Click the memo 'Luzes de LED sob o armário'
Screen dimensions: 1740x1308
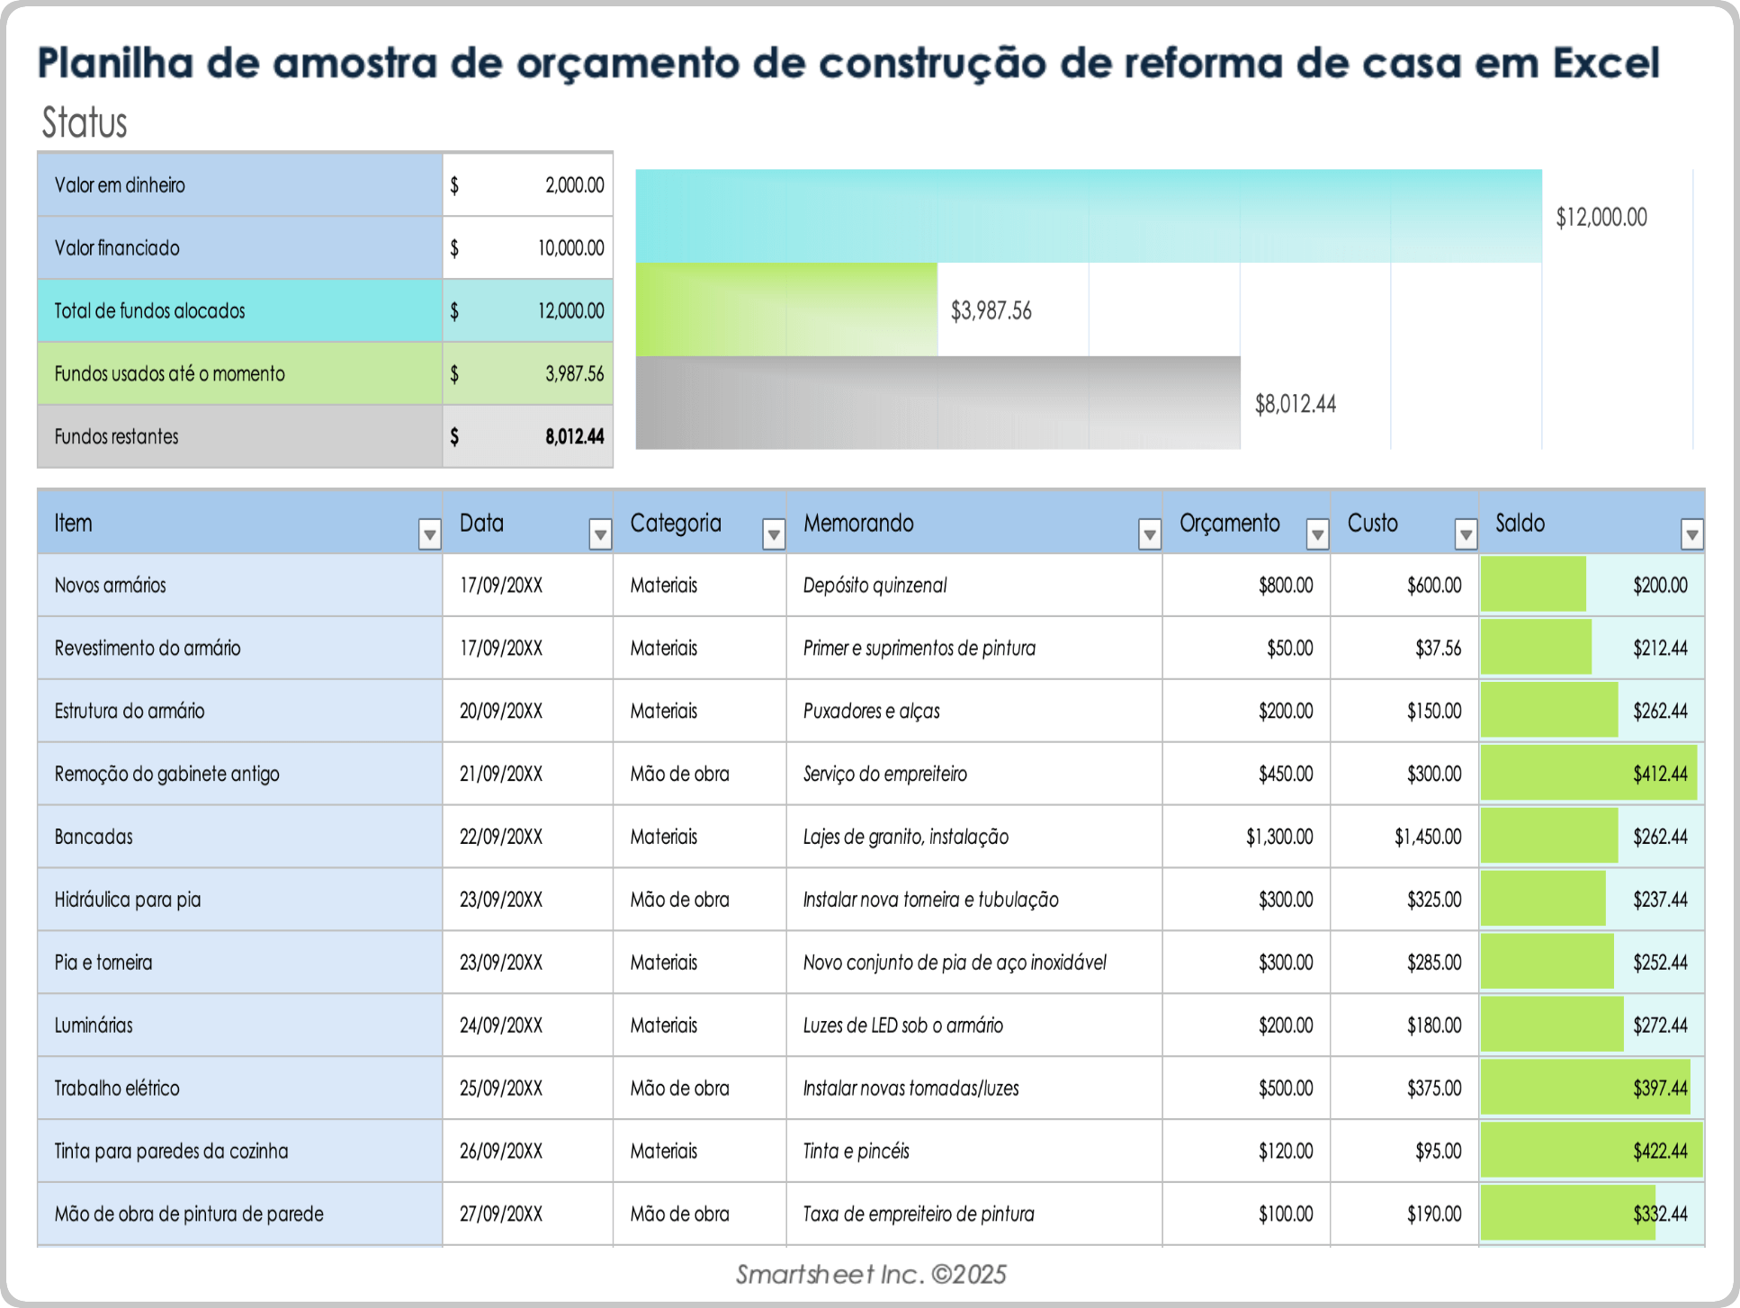(x=902, y=1026)
